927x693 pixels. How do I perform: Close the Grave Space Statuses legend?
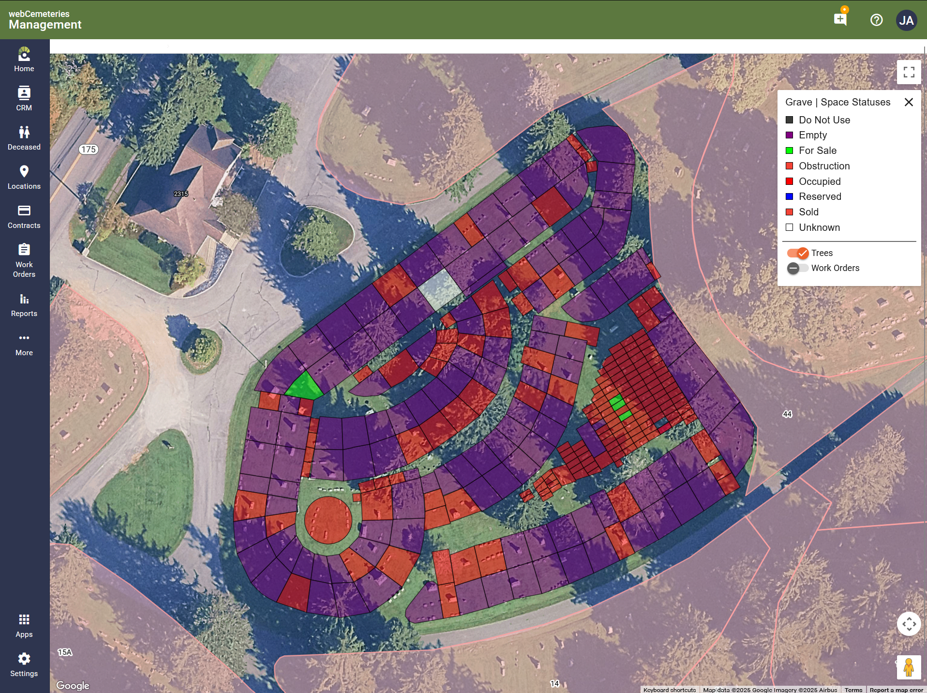click(x=909, y=102)
